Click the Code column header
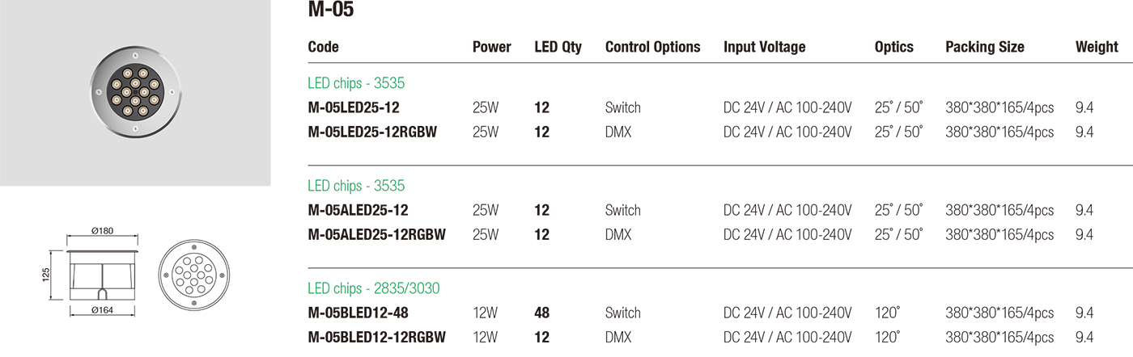Viewport: 1133px width, 357px height. pos(324,47)
